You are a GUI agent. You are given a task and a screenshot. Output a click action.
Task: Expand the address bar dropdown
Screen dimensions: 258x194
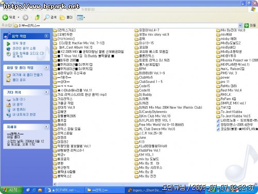coord(240,25)
